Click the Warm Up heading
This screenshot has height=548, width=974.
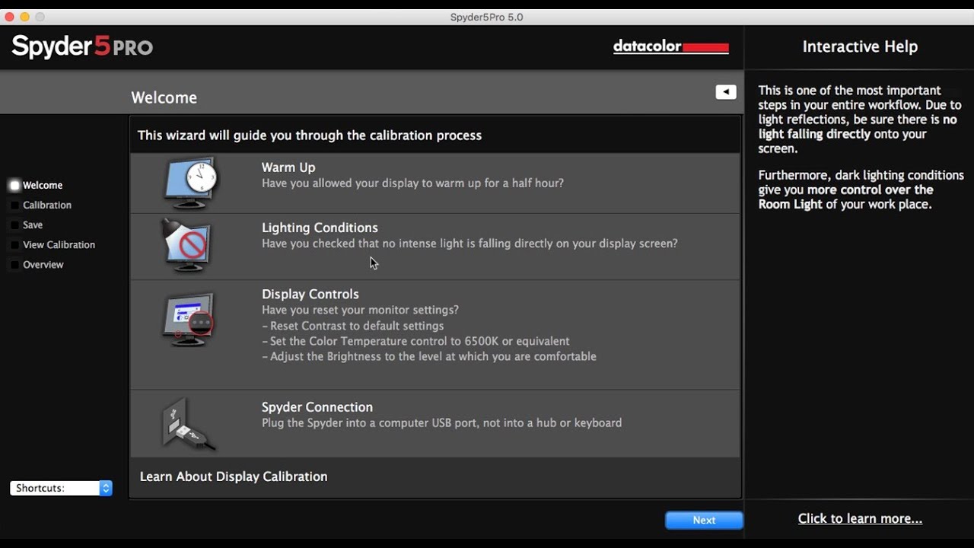288,167
